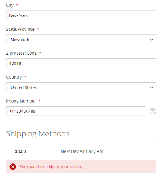Open the select showing United States
This screenshot has height=181, width=162.
coord(81,87)
